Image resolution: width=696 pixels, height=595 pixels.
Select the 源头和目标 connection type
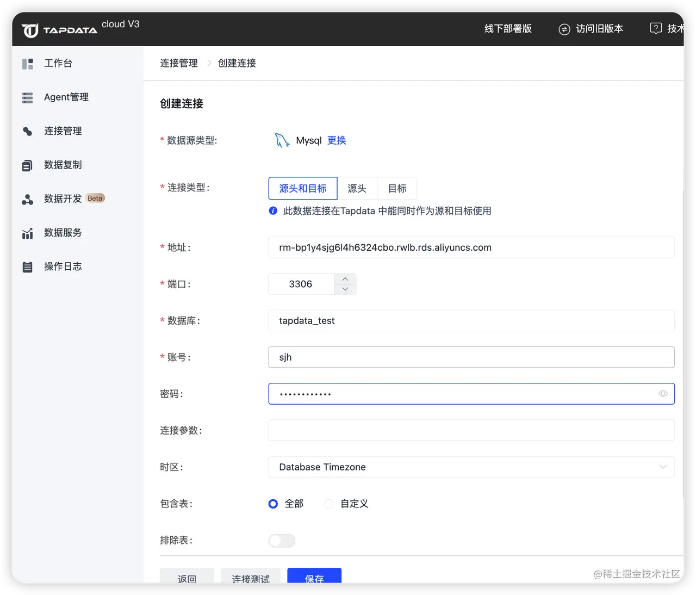pyautogui.click(x=303, y=189)
